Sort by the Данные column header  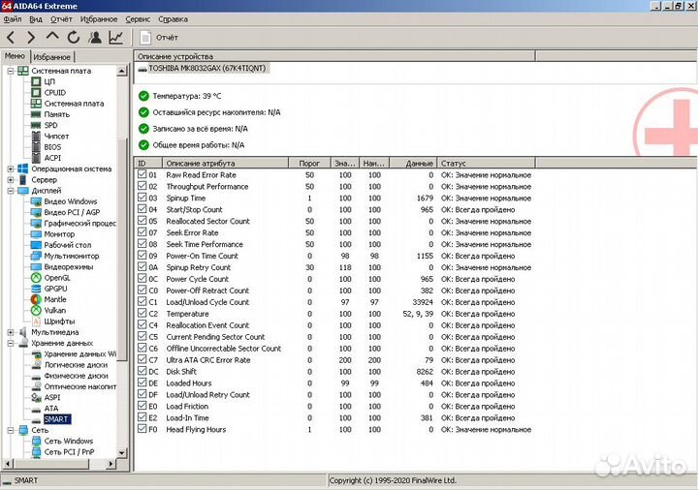point(413,164)
